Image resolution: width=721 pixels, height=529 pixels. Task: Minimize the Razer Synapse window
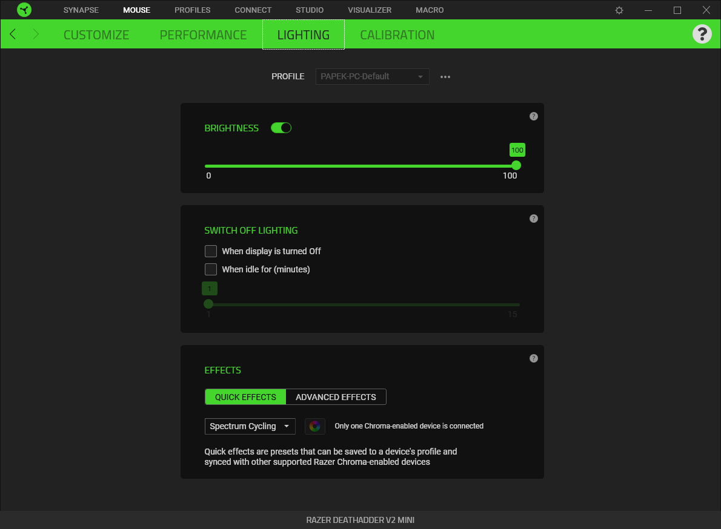point(648,10)
